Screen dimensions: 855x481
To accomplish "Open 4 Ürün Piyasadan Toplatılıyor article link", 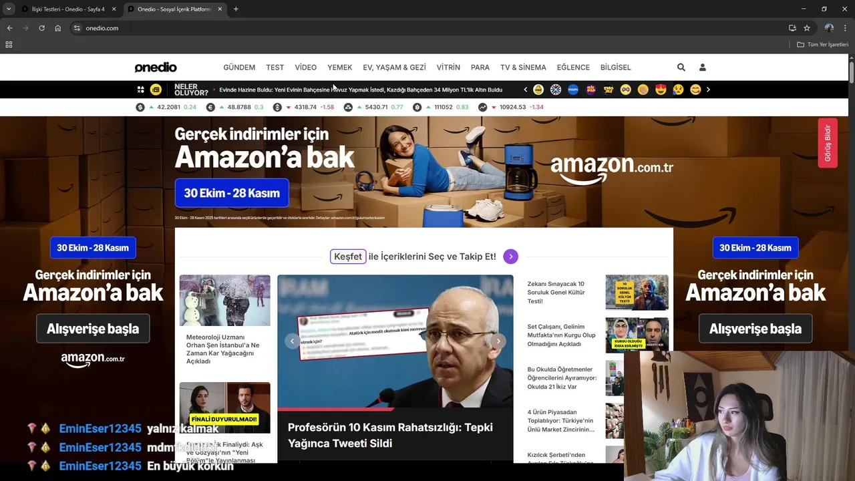I will point(561,421).
